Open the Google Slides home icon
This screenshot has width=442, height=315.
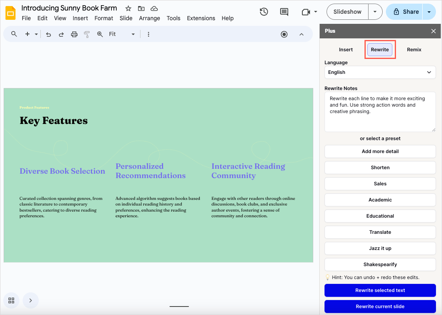click(x=10, y=13)
